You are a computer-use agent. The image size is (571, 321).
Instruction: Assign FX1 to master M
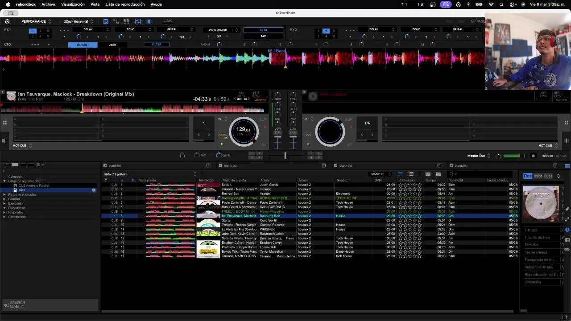pyautogui.click(x=48, y=37)
